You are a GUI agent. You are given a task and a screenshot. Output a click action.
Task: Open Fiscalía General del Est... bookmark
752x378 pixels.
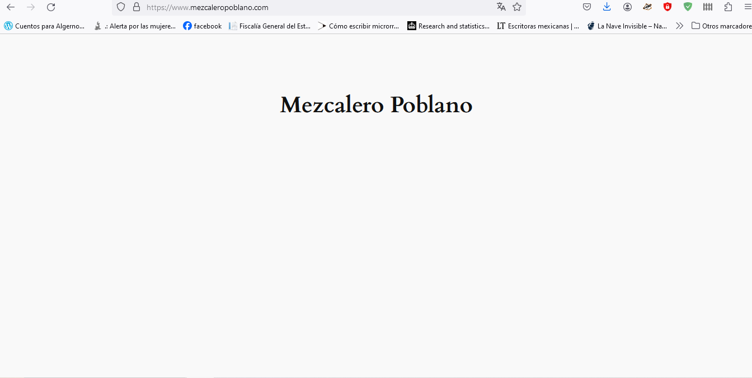point(270,26)
